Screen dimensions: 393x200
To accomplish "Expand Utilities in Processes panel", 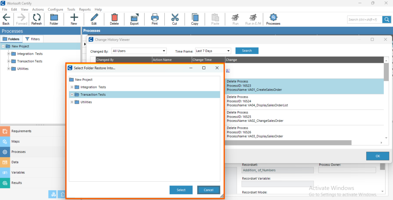I will [8, 69].
